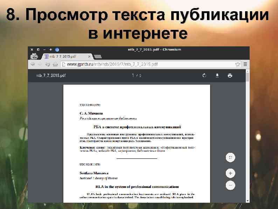Click the text 'National Library of Russia'
Screen dimensions: 278x209
click(98, 178)
